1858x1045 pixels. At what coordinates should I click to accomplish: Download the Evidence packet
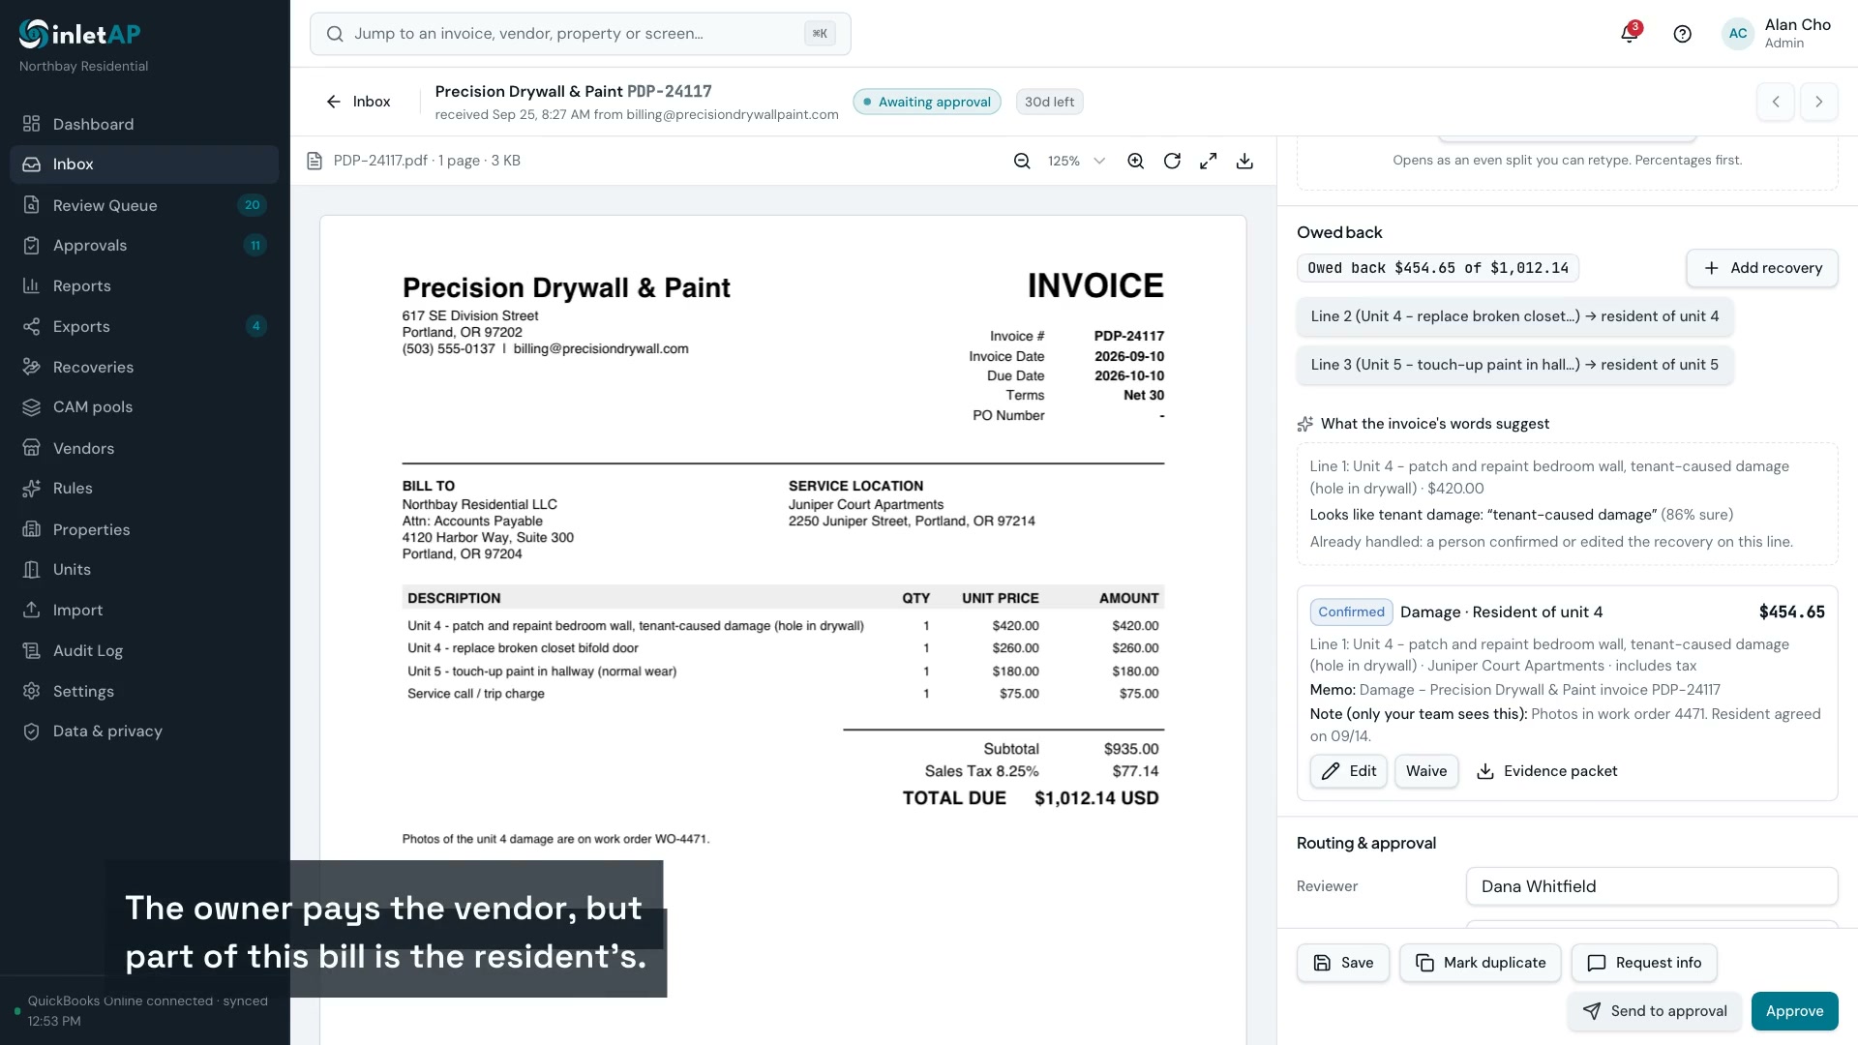tap(1546, 771)
